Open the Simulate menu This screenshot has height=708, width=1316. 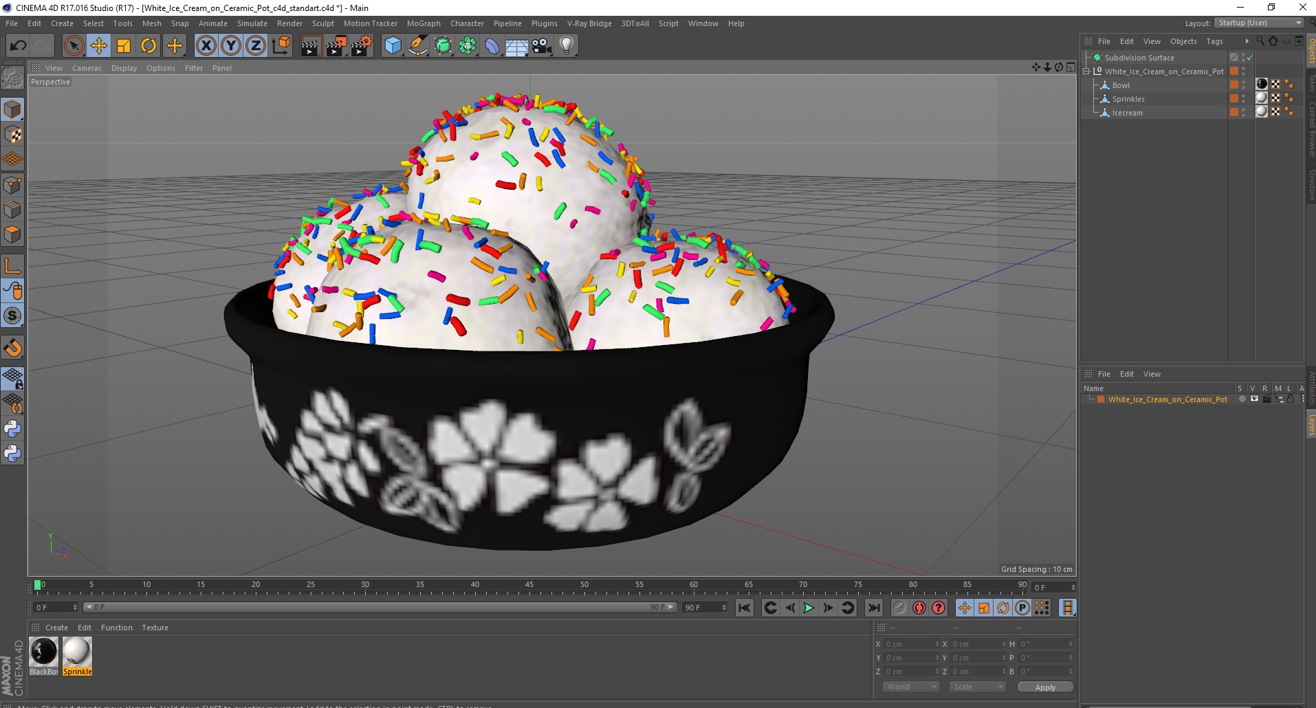click(252, 23)
